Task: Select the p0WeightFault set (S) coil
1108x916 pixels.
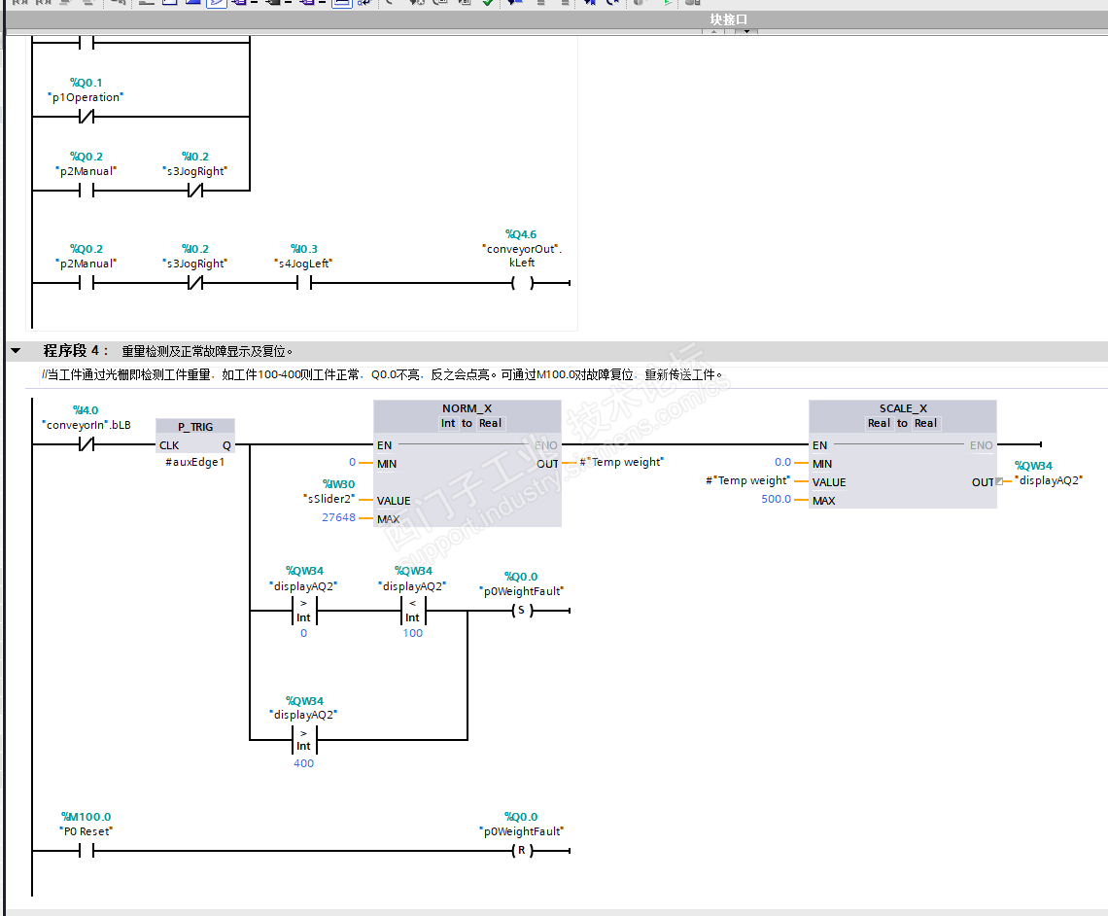Action: tap(522, 610)
